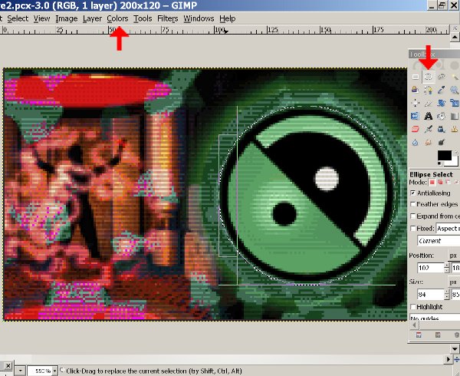Tick the Highlight checkbox
This screenshot has height=376, width=460.
[x=414, y=307]
